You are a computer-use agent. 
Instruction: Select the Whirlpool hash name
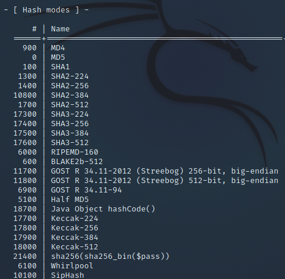point(72,266)
